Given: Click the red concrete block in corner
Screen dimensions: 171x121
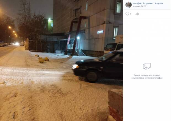Looking at the screenshot, I should coord(116,105).
